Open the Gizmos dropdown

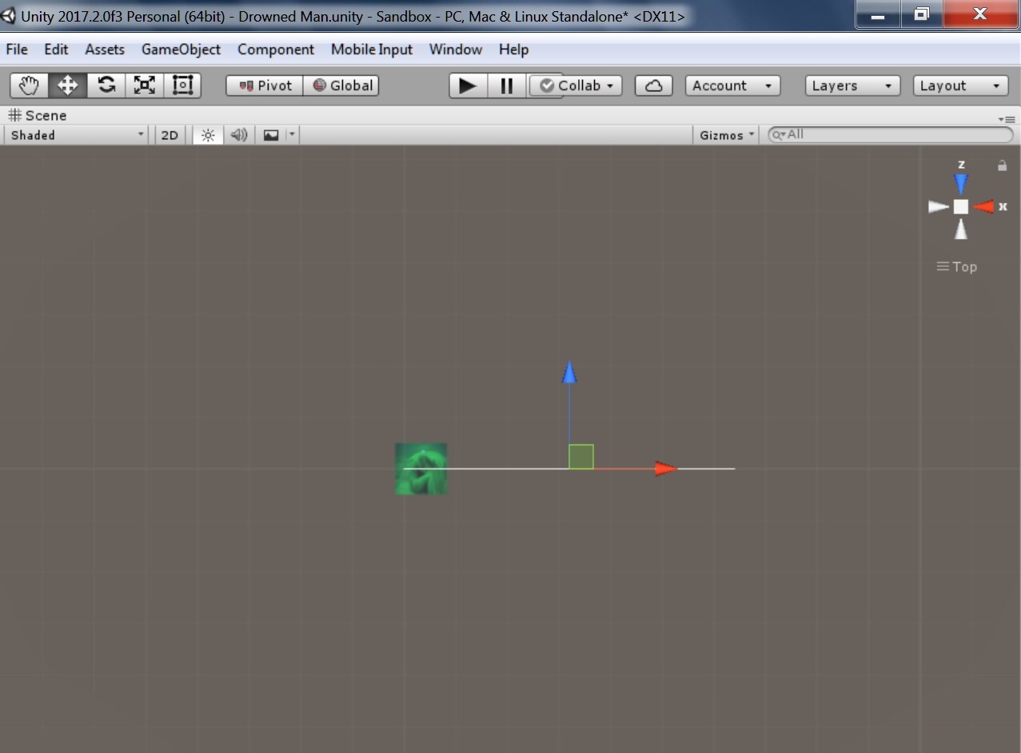click(x=724, y=134)
